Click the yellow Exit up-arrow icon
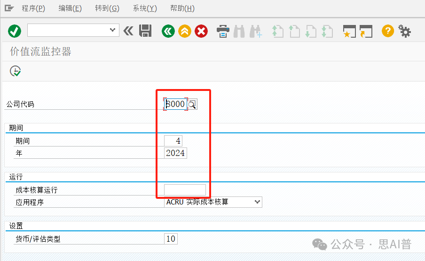This screenshot has height=261, width=425. click(185, 31)
